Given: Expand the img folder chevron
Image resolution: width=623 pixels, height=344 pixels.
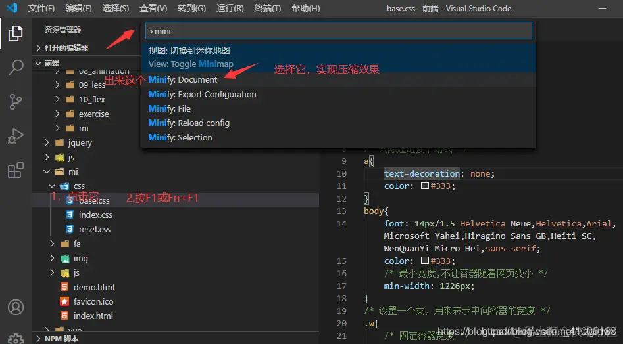Looking at the screenshot, I should 52,259.
